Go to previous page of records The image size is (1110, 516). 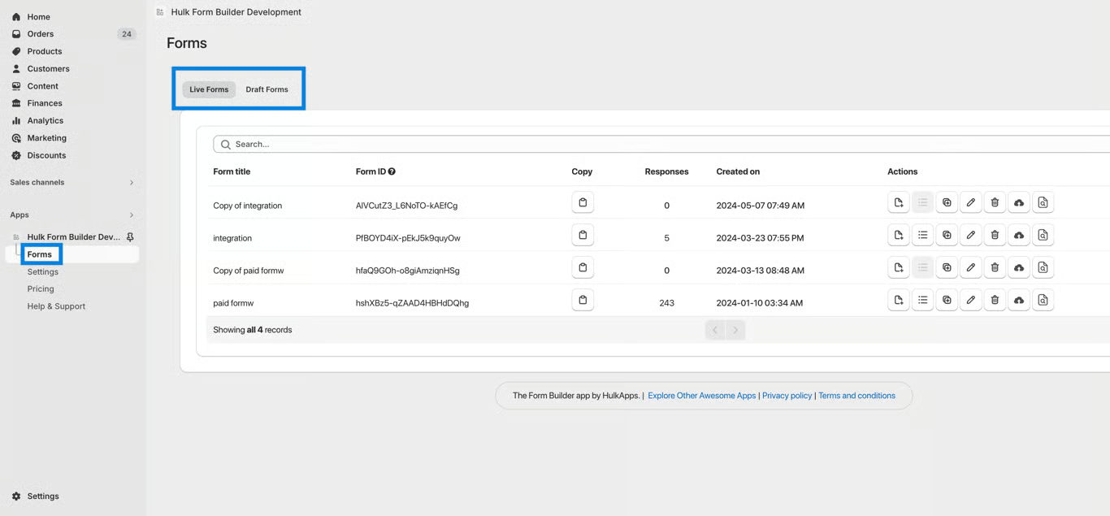(x=715, y=330)
